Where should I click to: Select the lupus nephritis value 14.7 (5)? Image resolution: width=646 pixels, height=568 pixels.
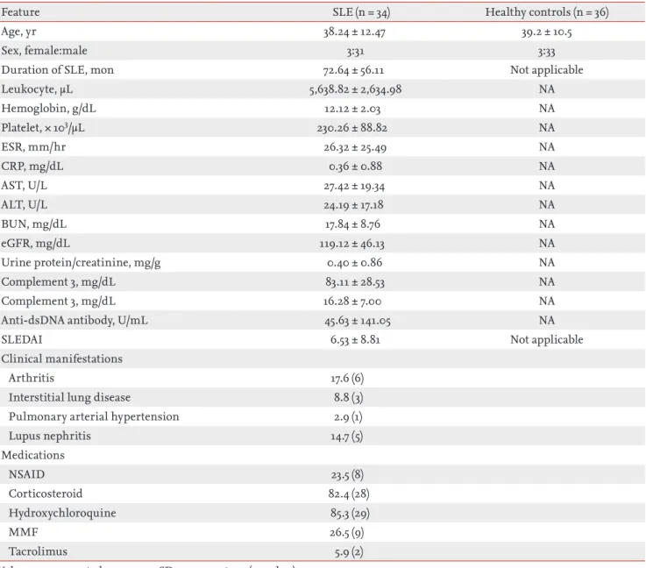[347, 437]
